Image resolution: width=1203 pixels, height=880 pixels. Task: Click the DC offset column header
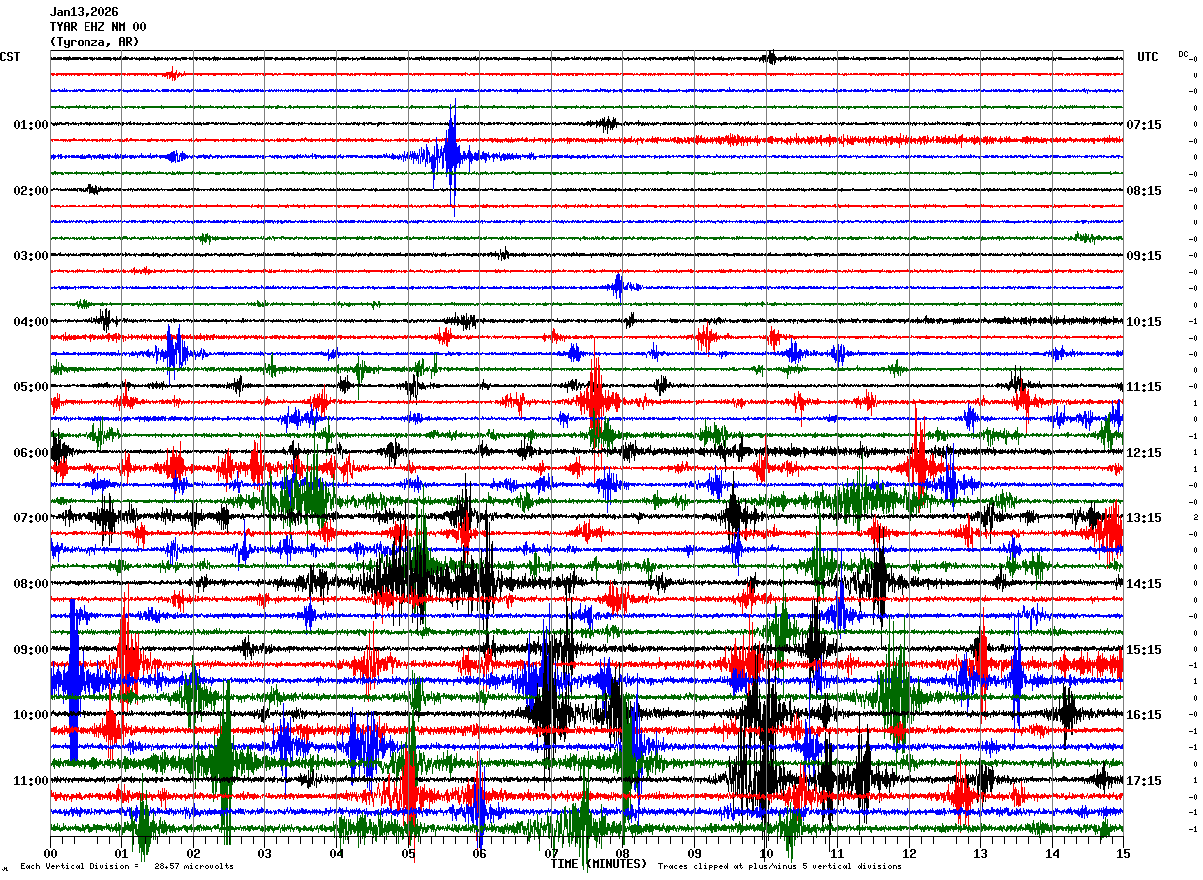(1185, 55)
